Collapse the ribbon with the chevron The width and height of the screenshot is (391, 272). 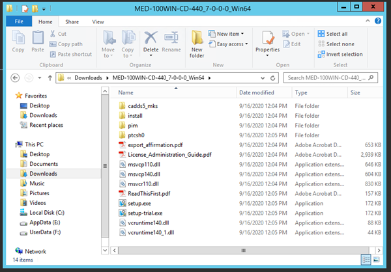[x=368, y=21]
